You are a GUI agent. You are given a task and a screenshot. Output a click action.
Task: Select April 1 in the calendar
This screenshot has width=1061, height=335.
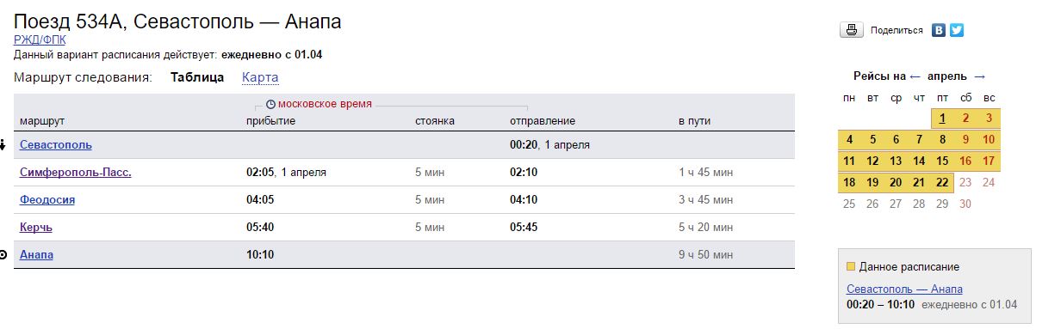[x=943, y=119]
